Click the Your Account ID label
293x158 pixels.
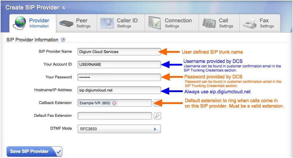[57, 64]
